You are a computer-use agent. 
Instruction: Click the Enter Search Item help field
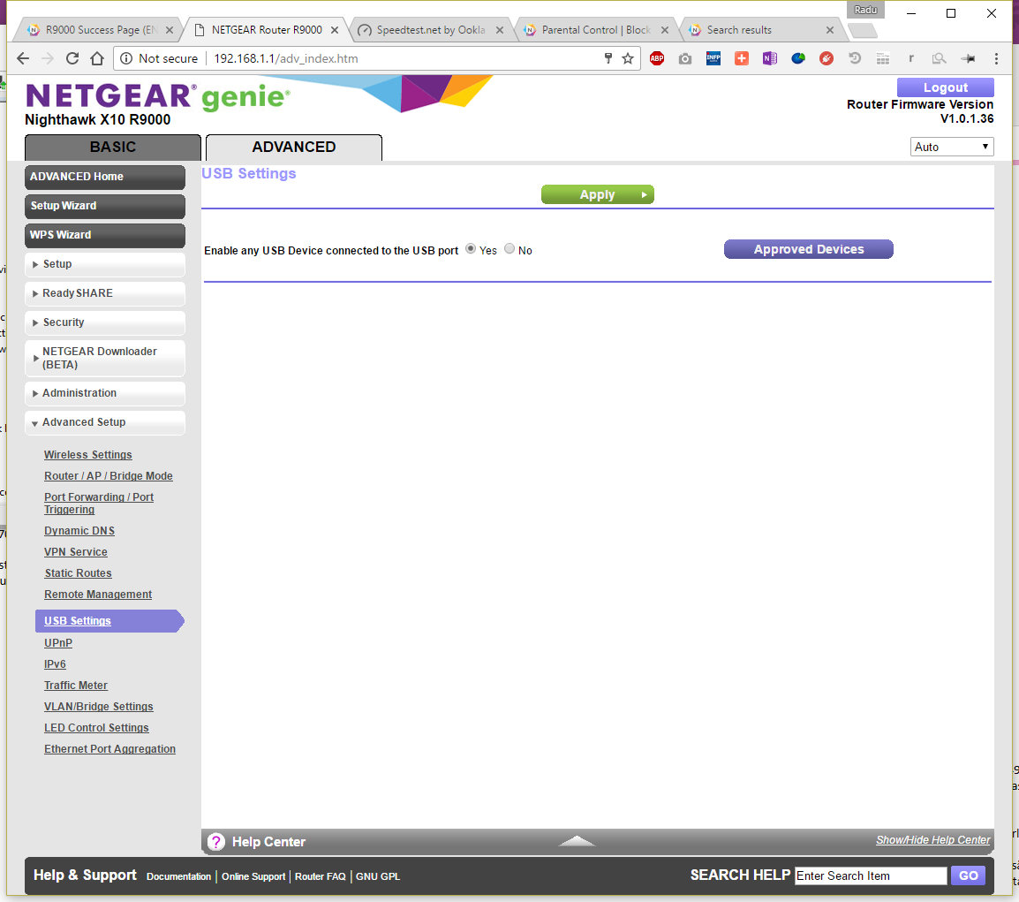(870, 875)
